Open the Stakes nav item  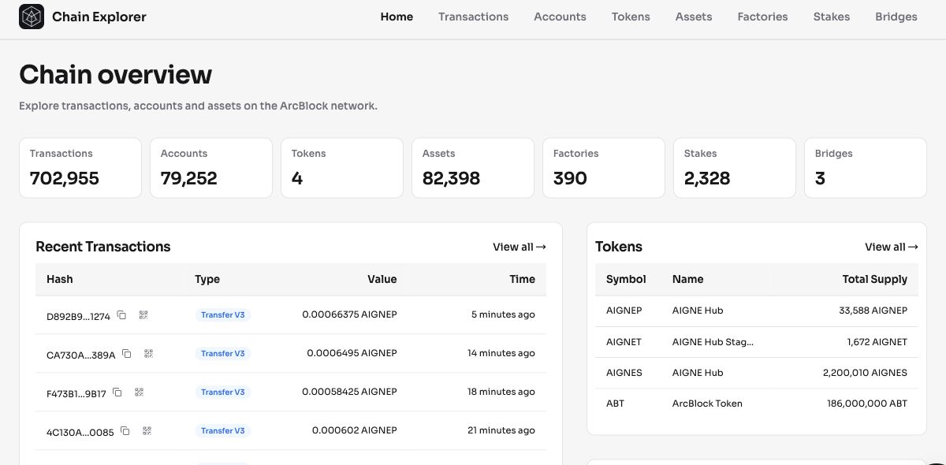tap(832, 17)
